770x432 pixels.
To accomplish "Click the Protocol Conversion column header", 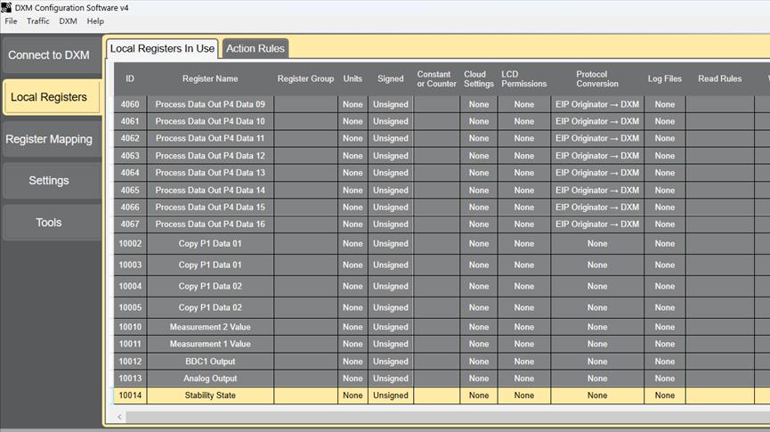I will pos(596,79).
